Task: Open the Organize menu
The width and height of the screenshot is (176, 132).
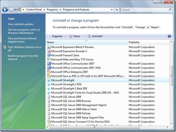Action: point(57,36)
